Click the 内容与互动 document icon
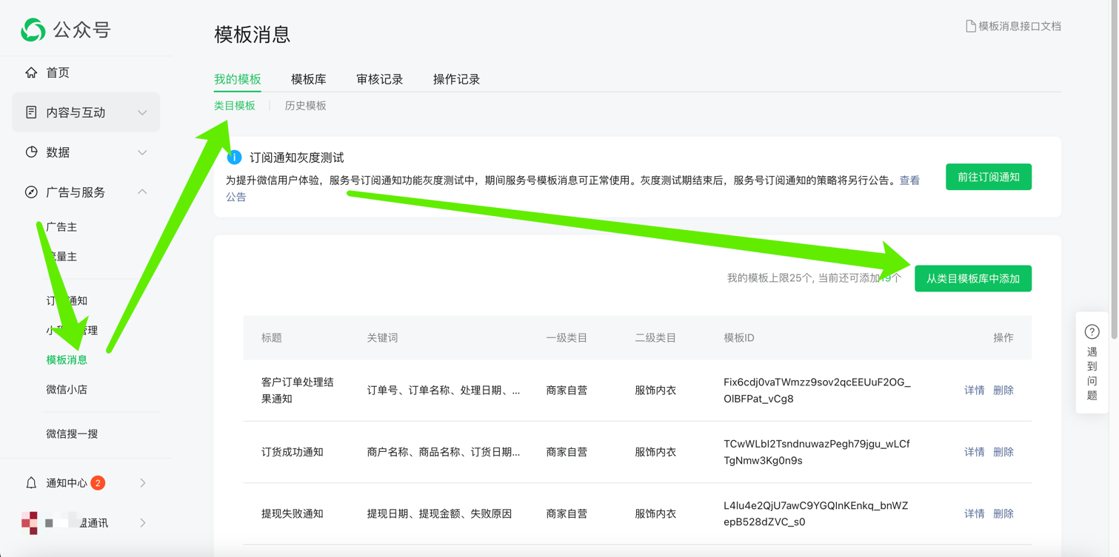 [x=31, y=112]
